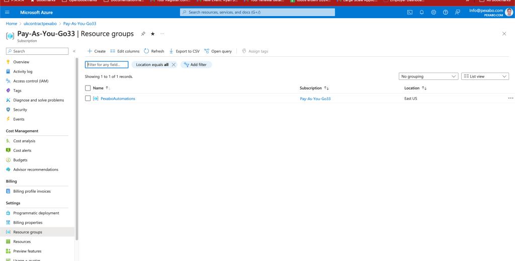Click the feedback icon in header
This screenshot has width=515, height=261.
click(x=457, y=13)
